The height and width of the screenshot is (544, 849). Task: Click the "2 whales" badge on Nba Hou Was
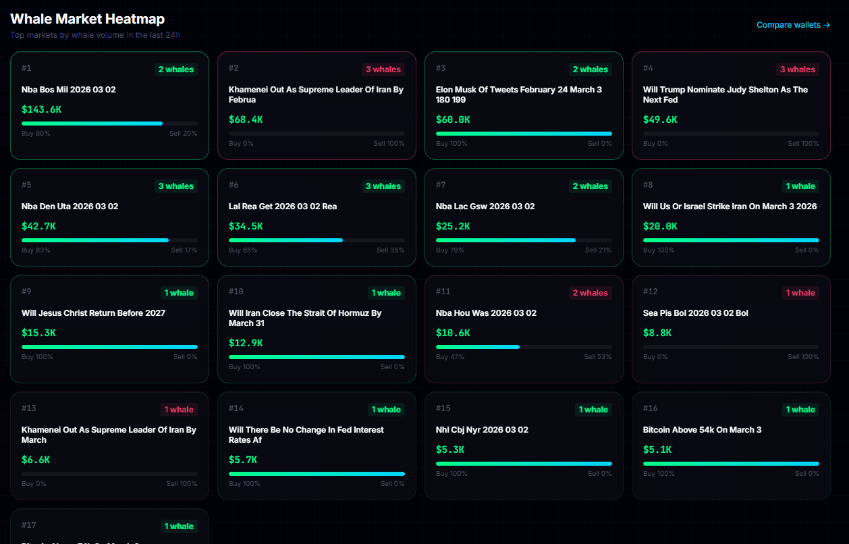pos(590,292)
